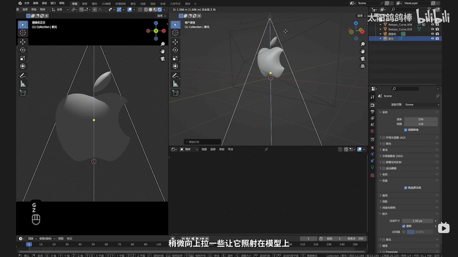
Task: Select rendered viewport shading mode in the left header
Action: [x=160, y=10]
